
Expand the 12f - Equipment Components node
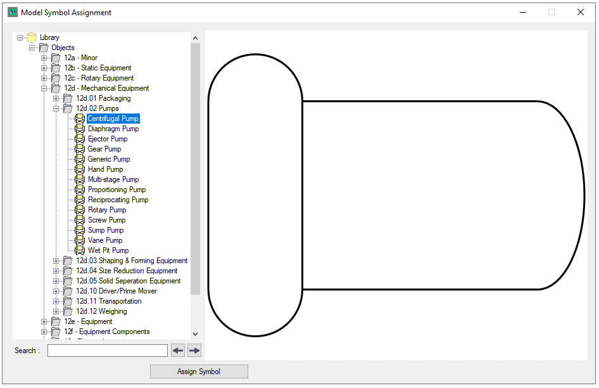[44, 332]
